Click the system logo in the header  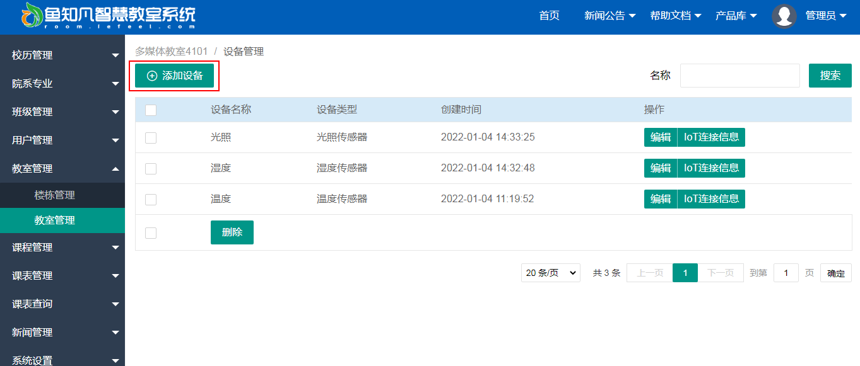109,16
